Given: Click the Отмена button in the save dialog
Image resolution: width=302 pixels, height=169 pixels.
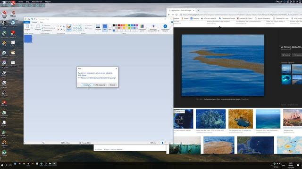Looking at the screenshot, I should [112, 85].
